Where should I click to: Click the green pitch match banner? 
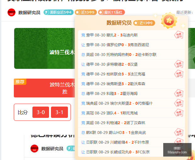pyautogui.click(x=45, y=48)
